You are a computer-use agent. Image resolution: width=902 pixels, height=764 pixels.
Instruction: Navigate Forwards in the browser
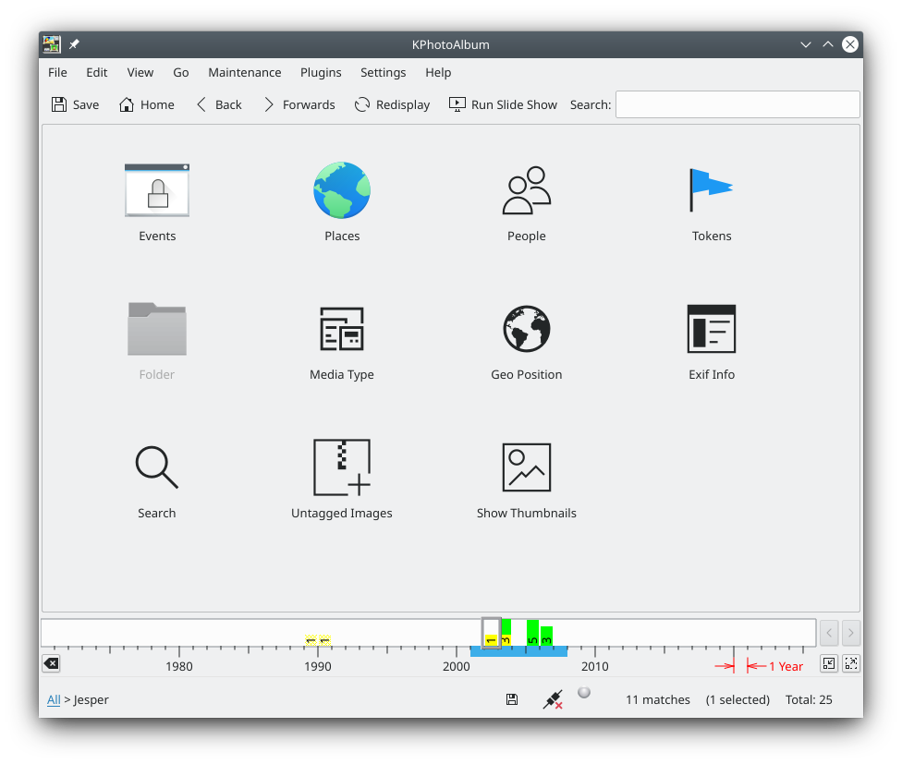(x=299, y=104)
